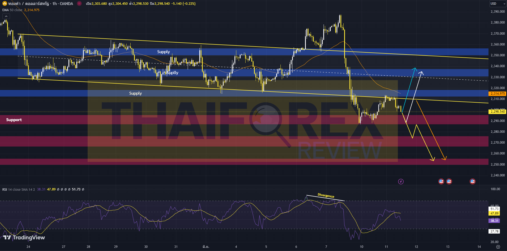Click the RSI label 27.78 on the scale
The width and height of the screenshot is (507, 251).
[x=494, y=231]
